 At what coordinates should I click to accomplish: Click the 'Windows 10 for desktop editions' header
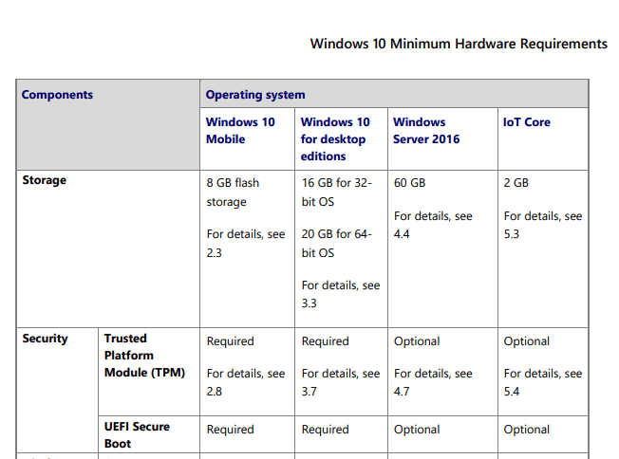[335, 138]
